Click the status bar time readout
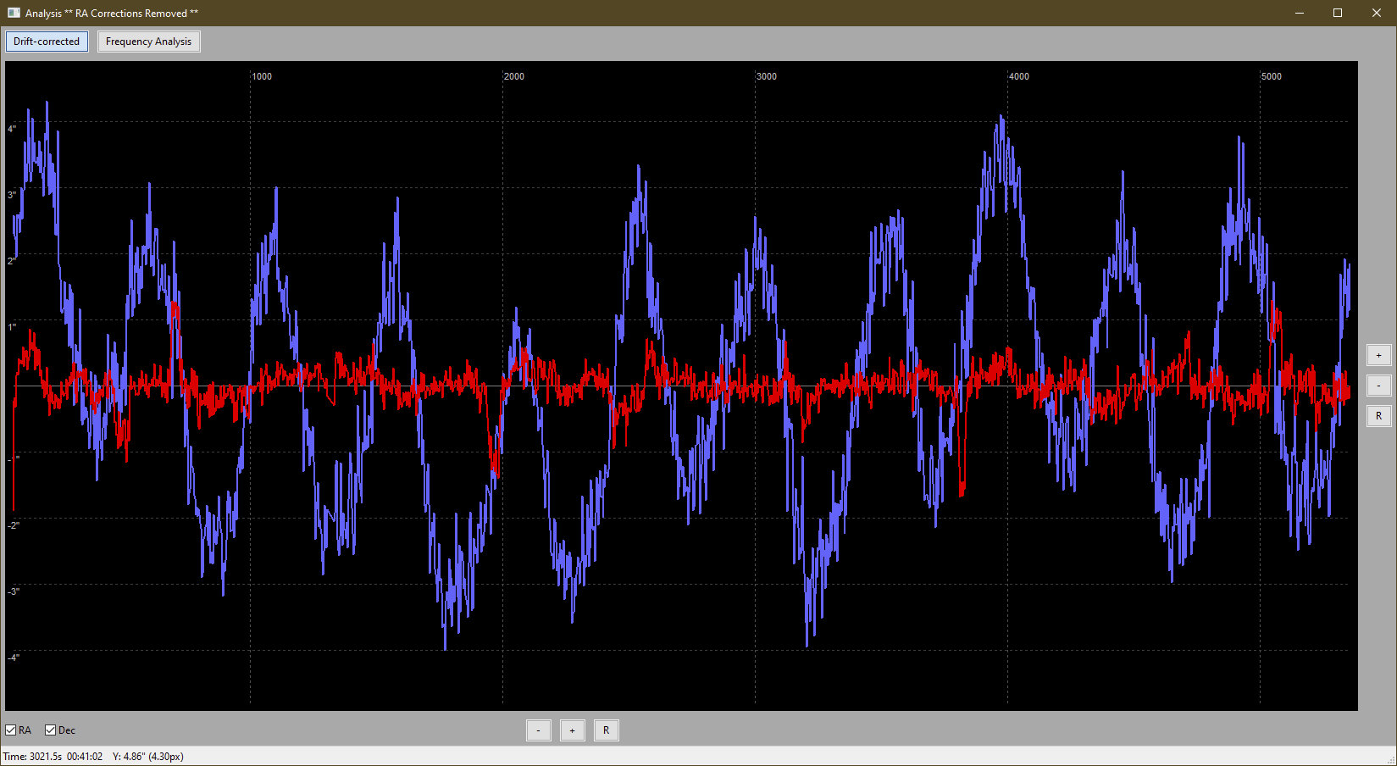 point(53,757)
